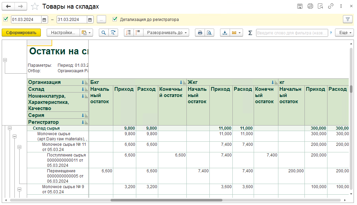
Task: Click the Сформировать button
Action: click(x=21, y=33)
